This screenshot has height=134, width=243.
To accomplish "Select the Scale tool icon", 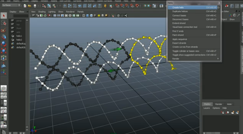I will point(4,51).
